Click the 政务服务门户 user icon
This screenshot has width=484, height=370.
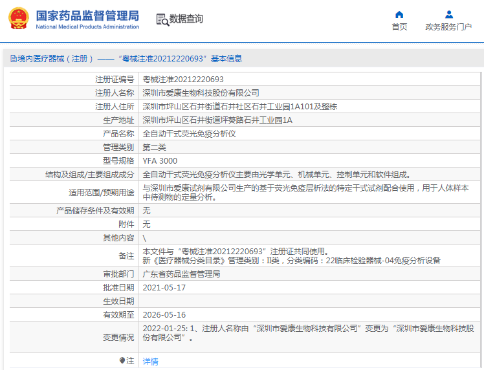click(449, 14)
